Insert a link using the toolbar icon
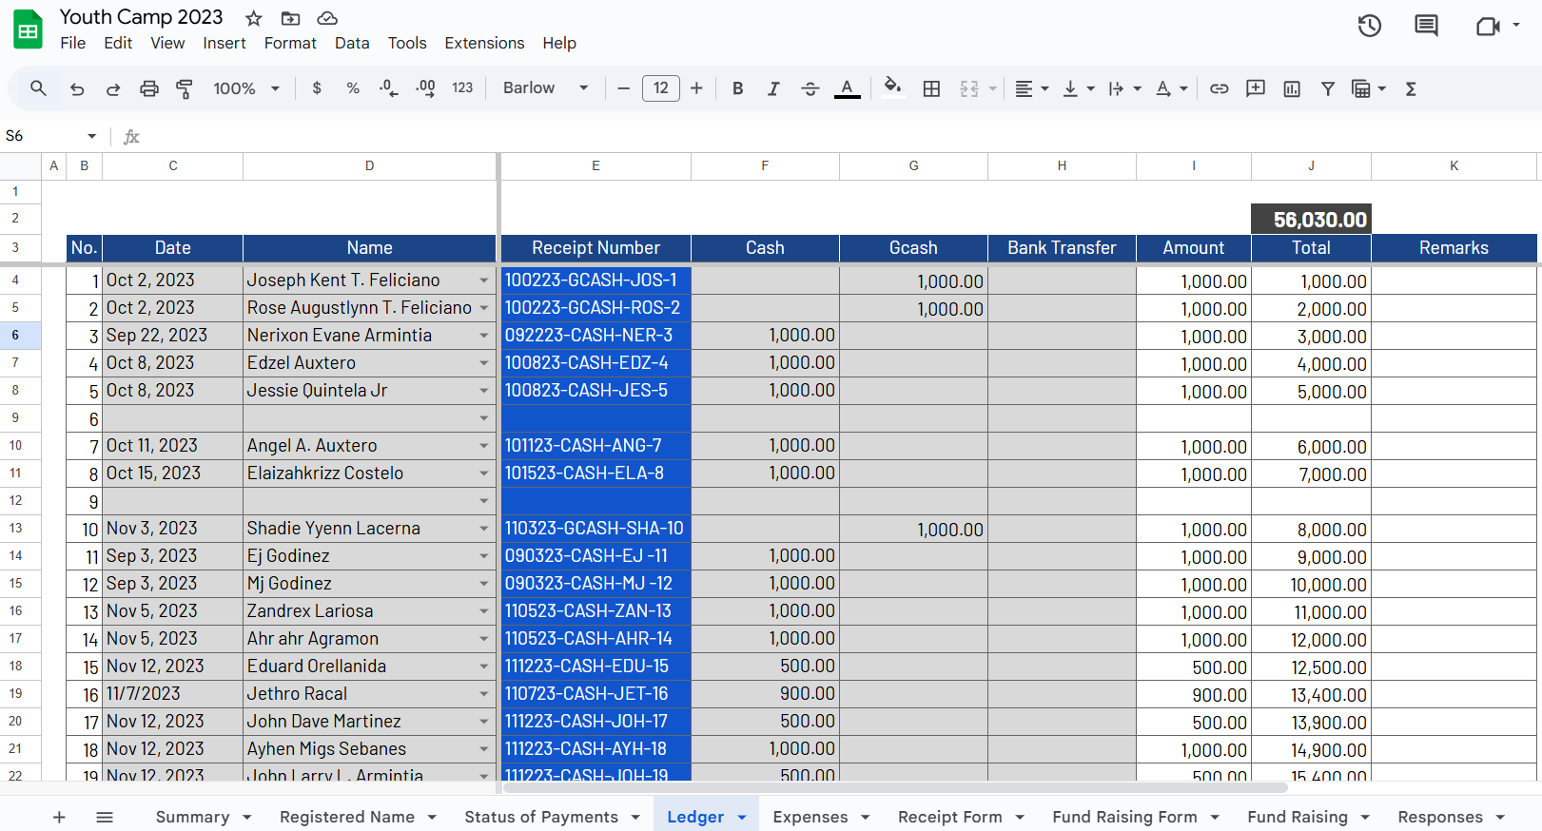The width and height of the screenshot is (1542, 831). (1219, 88)
